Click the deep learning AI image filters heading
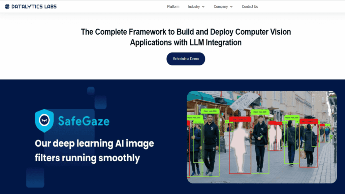Image resolution: width=345 pixels, height=194 pixels. click(94, 151)
